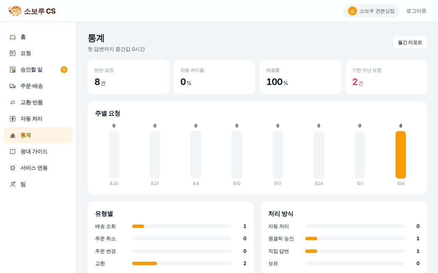438x273 pixels.
Task: Click the 9.17 weekly bar
Action: pos(278,155)
